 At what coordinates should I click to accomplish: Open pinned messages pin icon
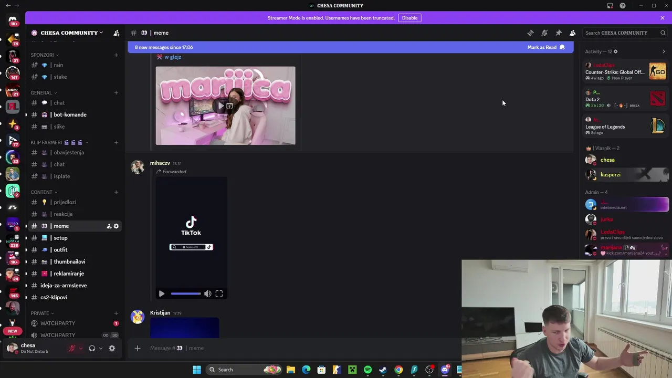pos(559,33)
